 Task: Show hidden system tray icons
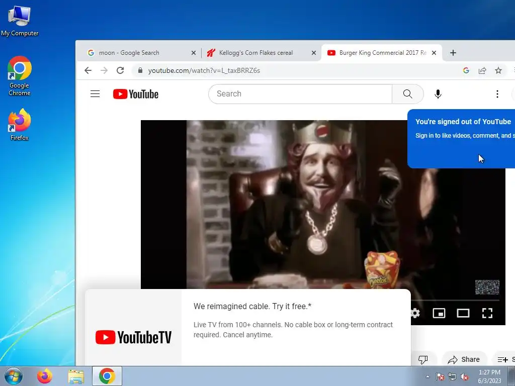[x=427, y=376]
